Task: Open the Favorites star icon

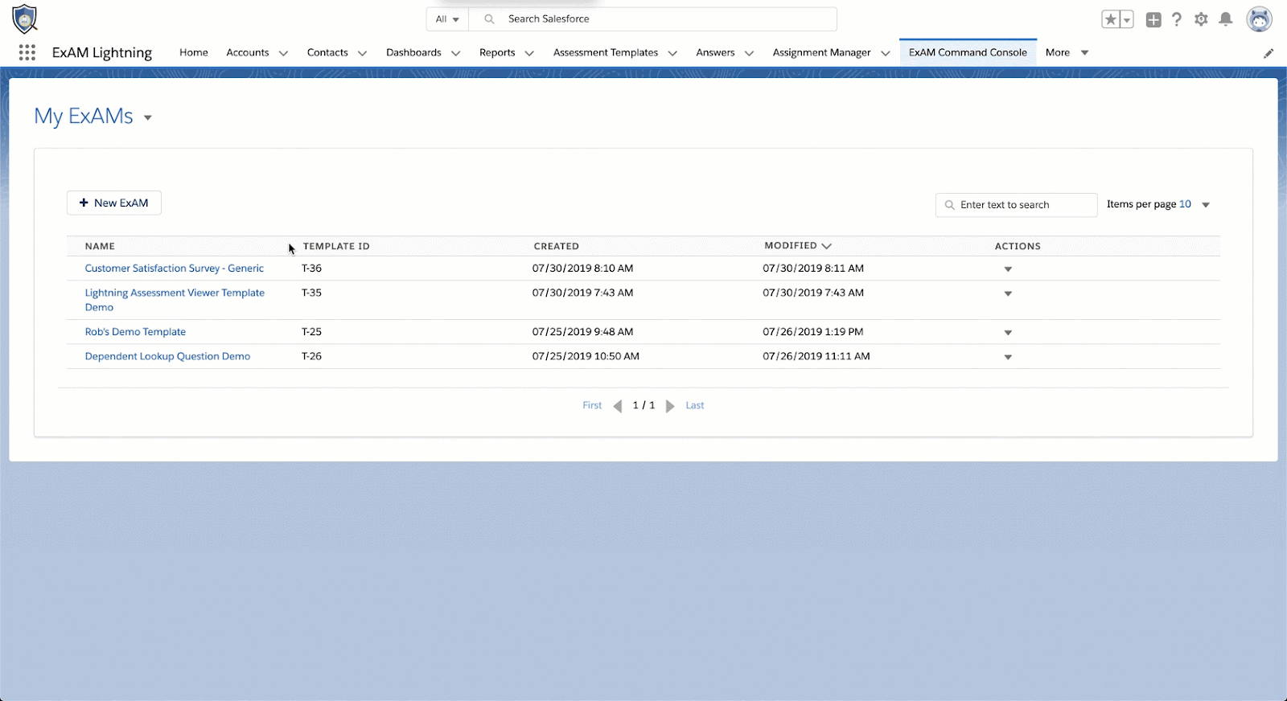Action: click(1111, 19)
